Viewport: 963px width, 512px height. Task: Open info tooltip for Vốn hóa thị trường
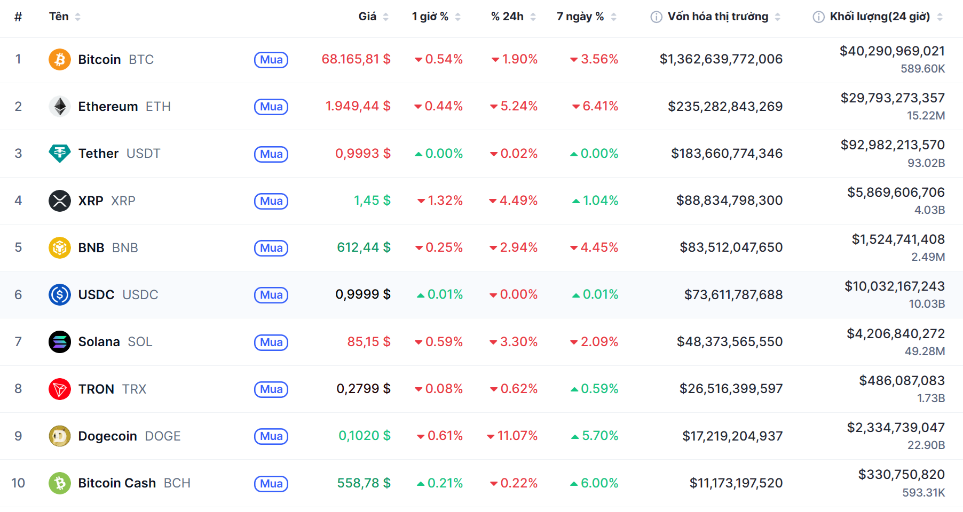[656, 17]
